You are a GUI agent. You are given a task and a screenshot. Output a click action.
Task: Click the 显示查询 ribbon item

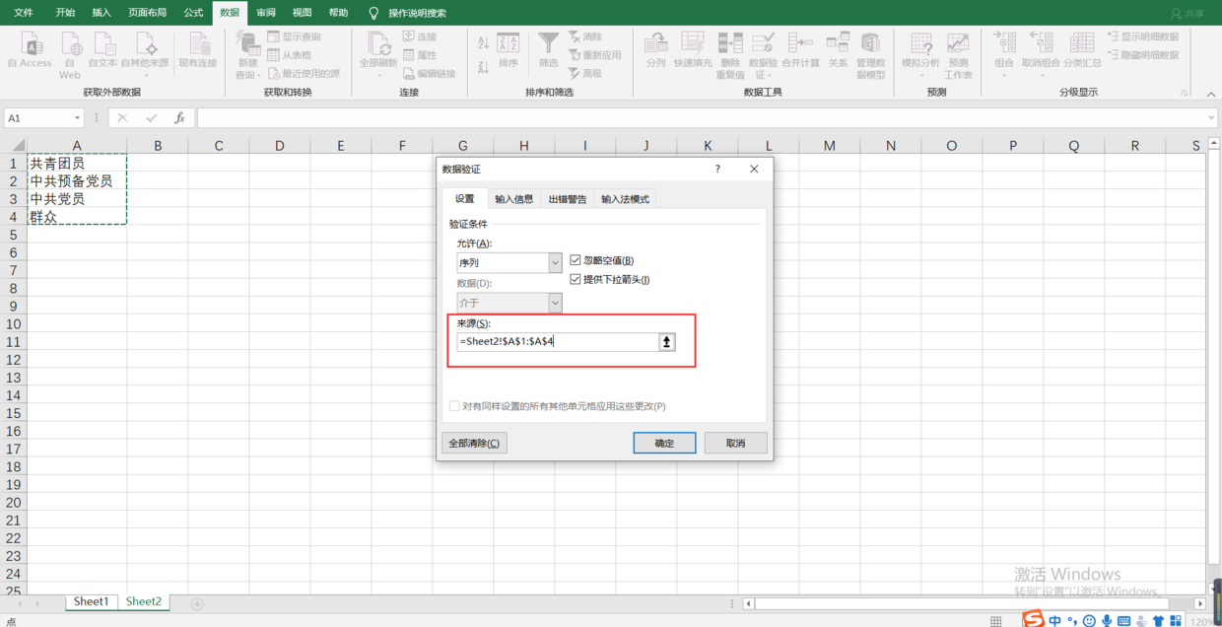click(x=295, y=36)
